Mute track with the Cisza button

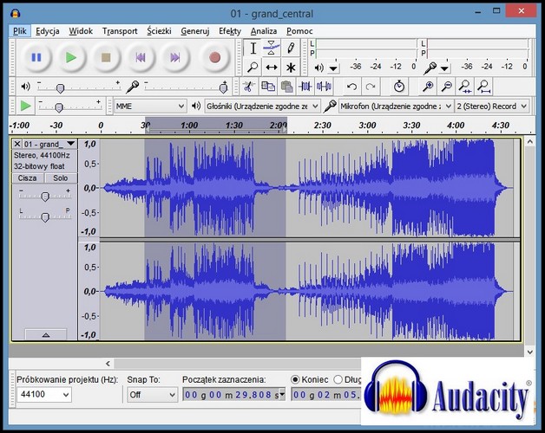click(x=28, y=178)
